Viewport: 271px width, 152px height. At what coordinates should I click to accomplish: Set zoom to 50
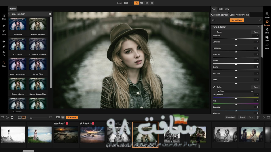[147, 3]
